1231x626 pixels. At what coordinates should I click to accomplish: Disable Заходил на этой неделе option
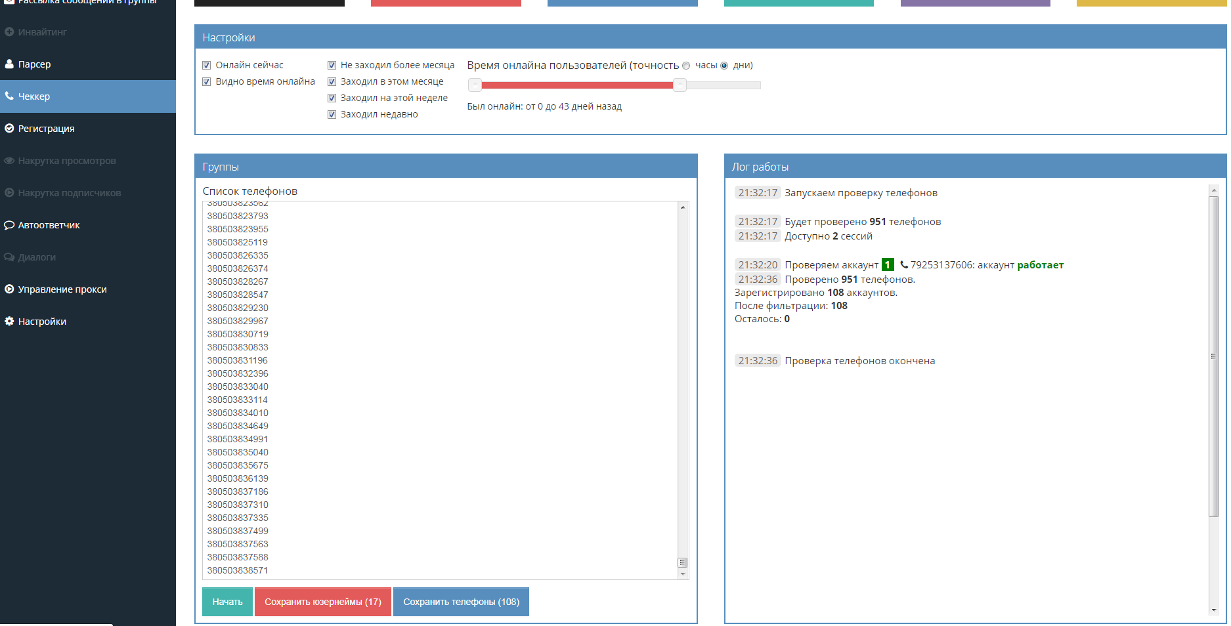(332, 98)
